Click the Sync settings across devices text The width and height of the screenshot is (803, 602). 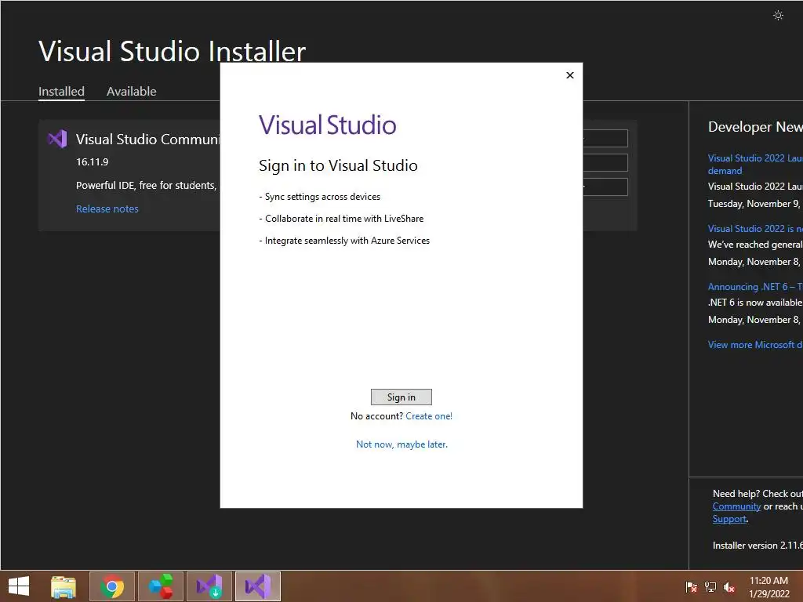point(320,197)
